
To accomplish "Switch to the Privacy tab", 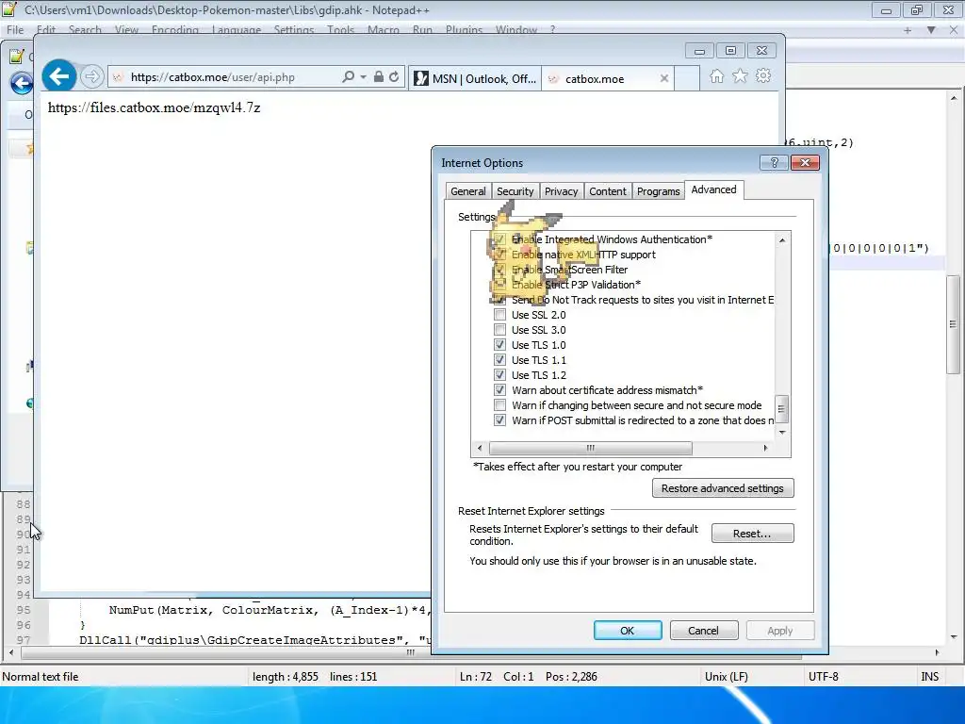I will click(562, 191).
